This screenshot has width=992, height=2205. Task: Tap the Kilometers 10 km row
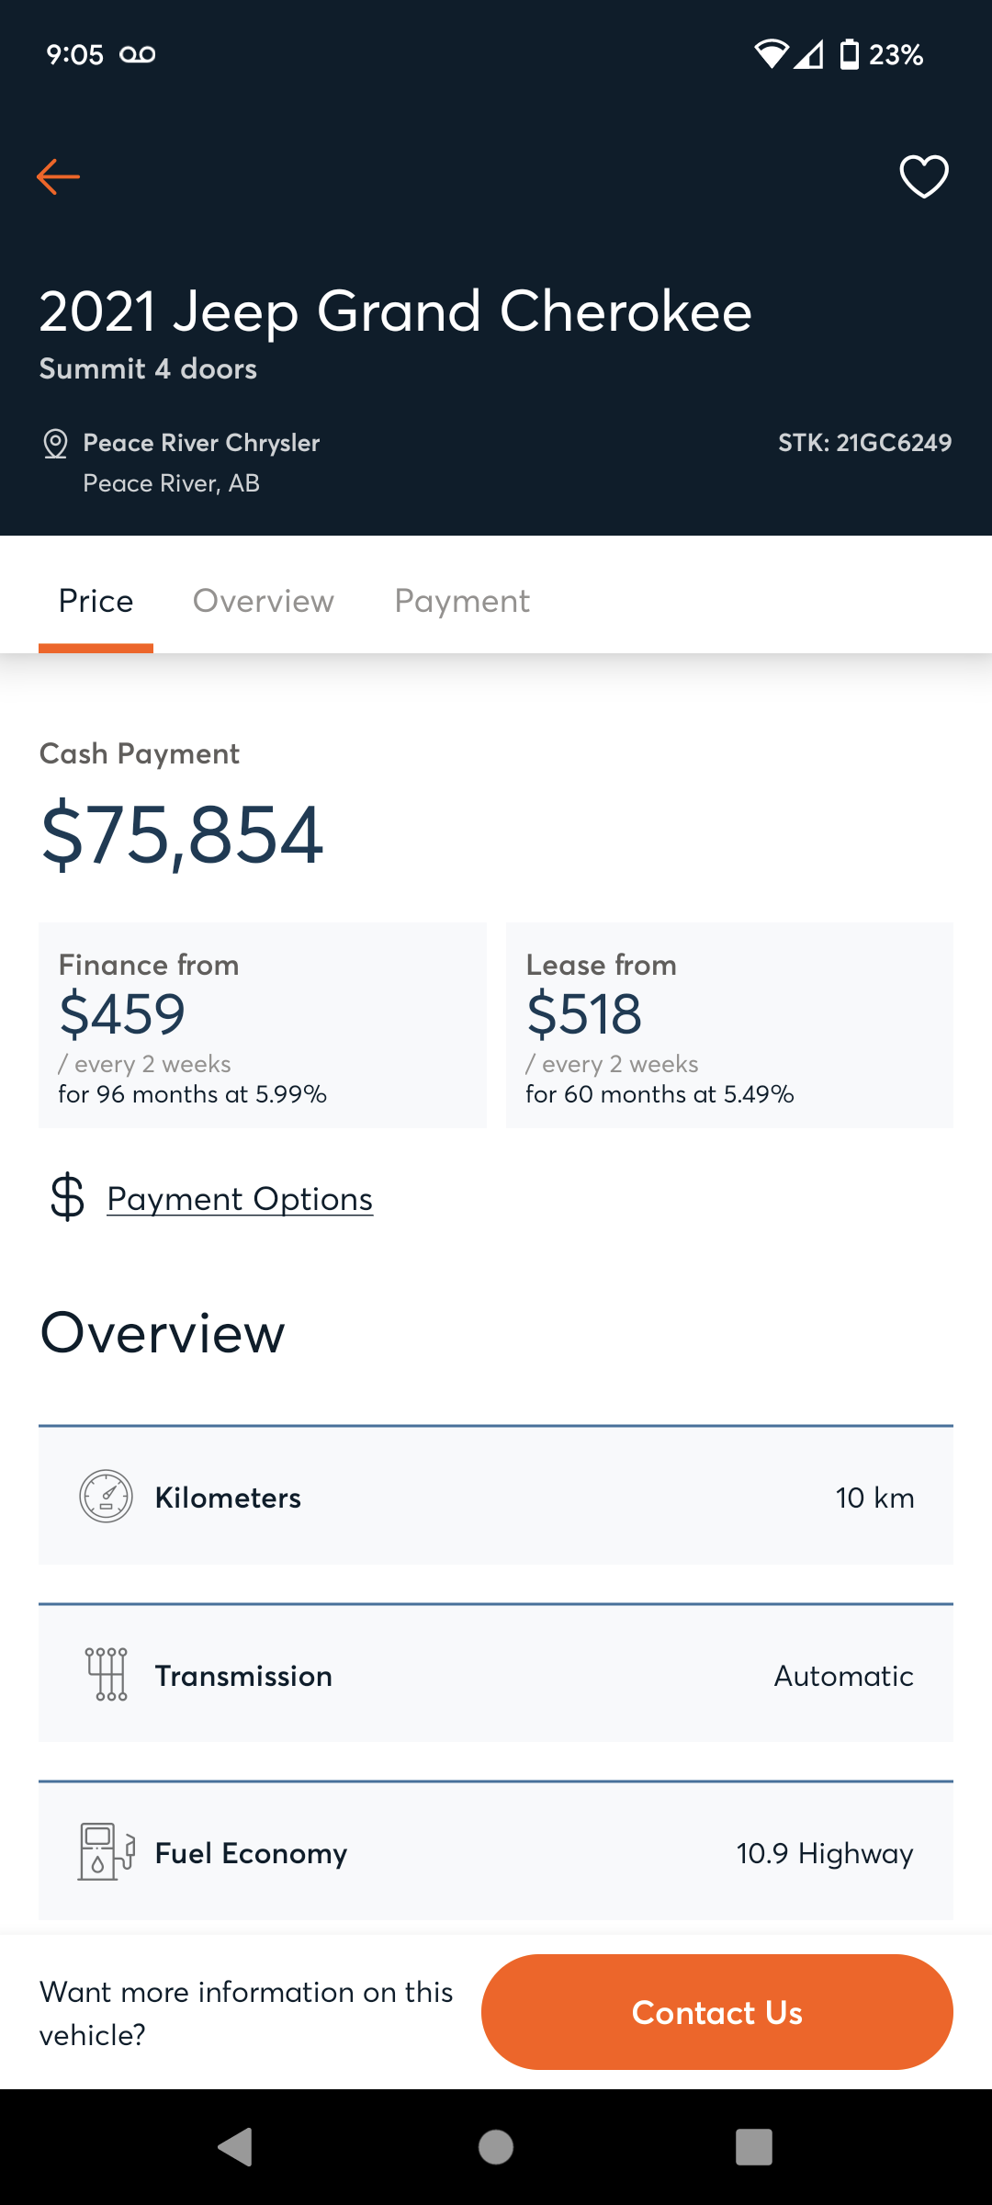pos(496,1496)
